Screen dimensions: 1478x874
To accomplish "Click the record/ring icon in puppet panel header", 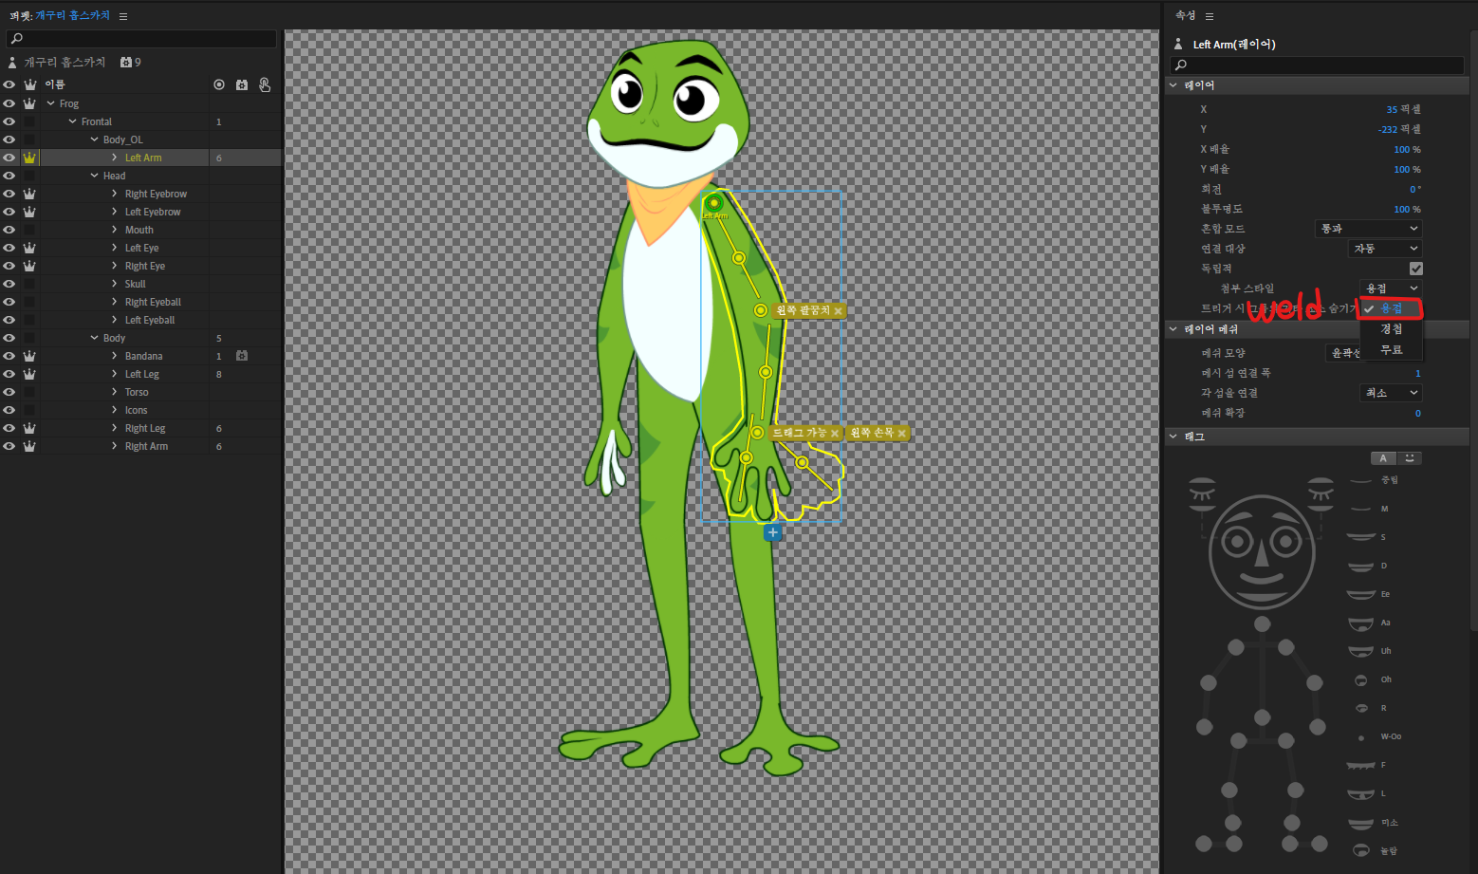I will pos(219,84).
